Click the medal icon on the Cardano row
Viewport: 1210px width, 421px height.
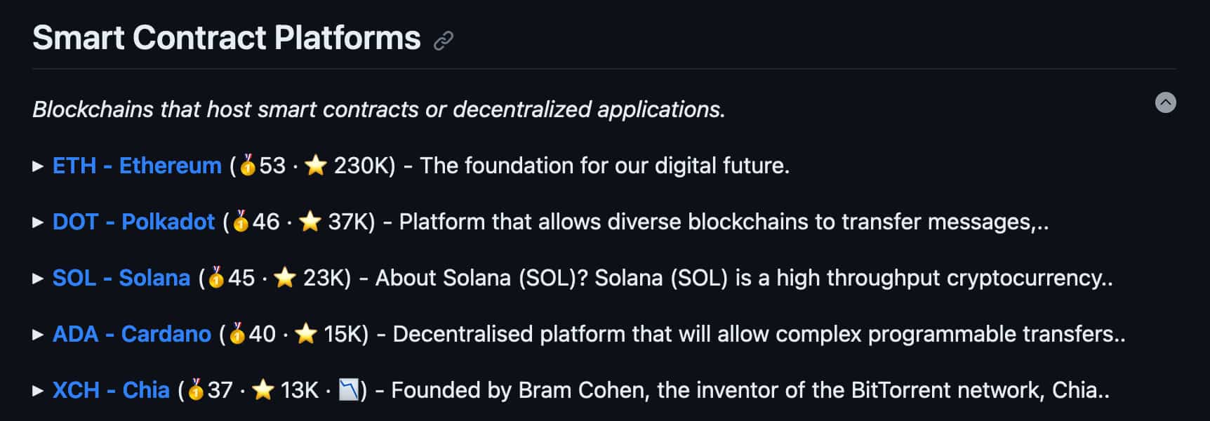point(238,334)
